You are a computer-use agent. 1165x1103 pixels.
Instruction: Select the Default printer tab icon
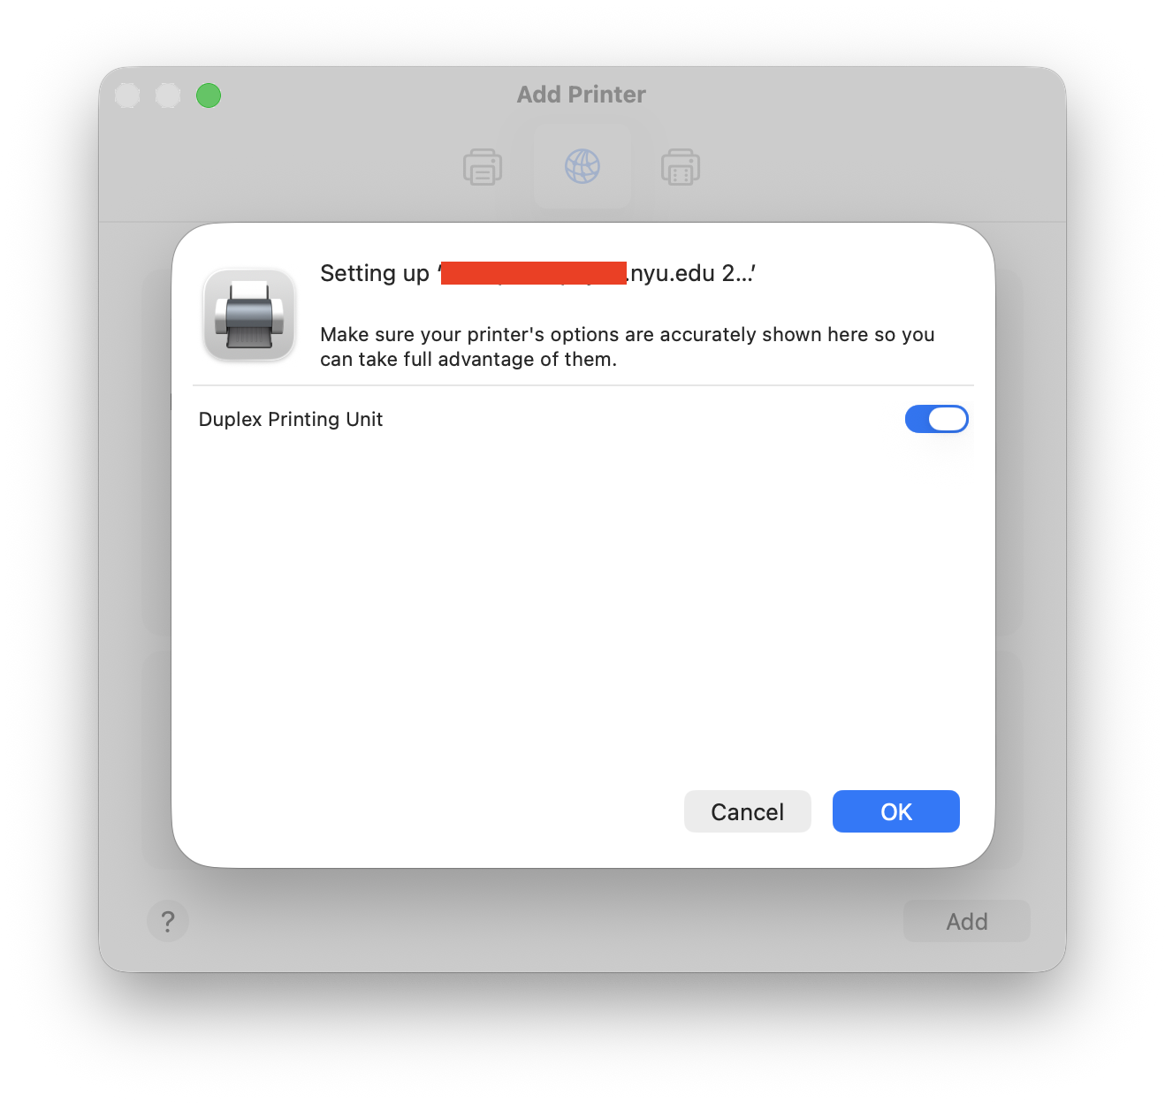[x=483, y=166]
